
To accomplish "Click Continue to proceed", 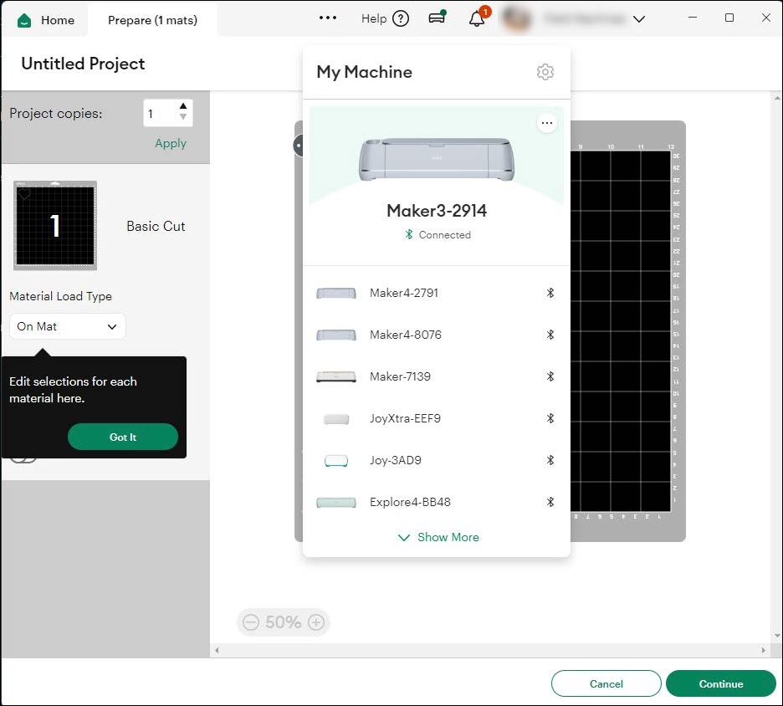I will pos(720,683).
